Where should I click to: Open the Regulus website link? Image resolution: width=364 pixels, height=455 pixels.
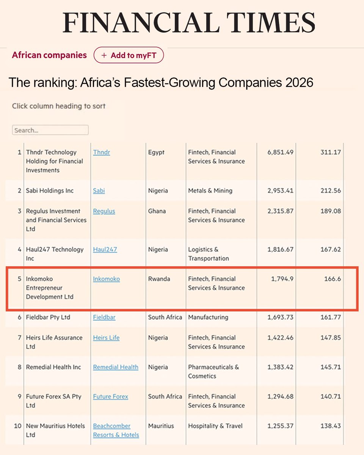click(104, 211)
